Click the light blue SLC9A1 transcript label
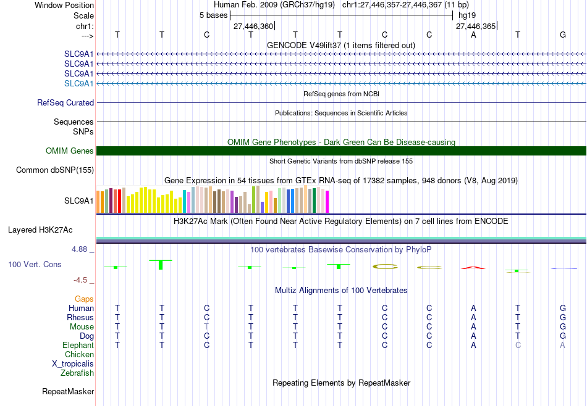Viewport: 587px width, 406px height. click(78, 83)
